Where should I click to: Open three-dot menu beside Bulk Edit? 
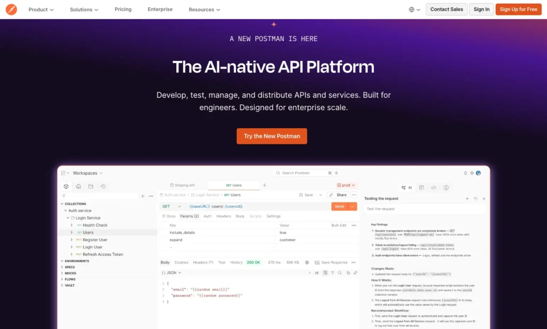point(354,225)
